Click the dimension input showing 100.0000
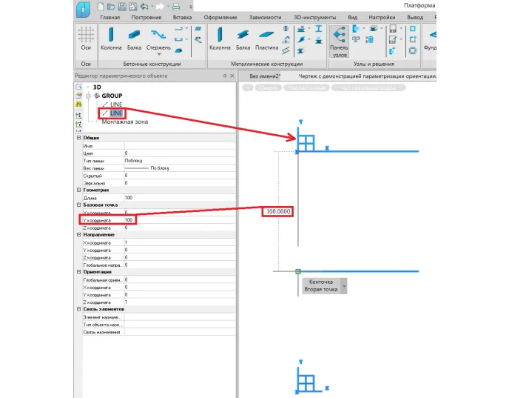The image size is (509, 398). (x=278, y=212)
